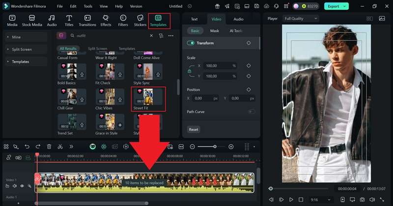Image resolution: width=393 pixels, height=206 pixels.
Task: Open the View menu
Action: (x=104, y=6)
